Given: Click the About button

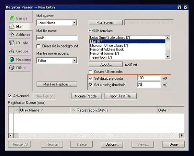Looking at the screenshot, I should [106, 64].
